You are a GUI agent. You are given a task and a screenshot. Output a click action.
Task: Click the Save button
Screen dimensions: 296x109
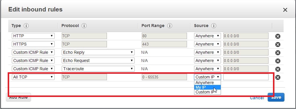click(x=276, y=97)
